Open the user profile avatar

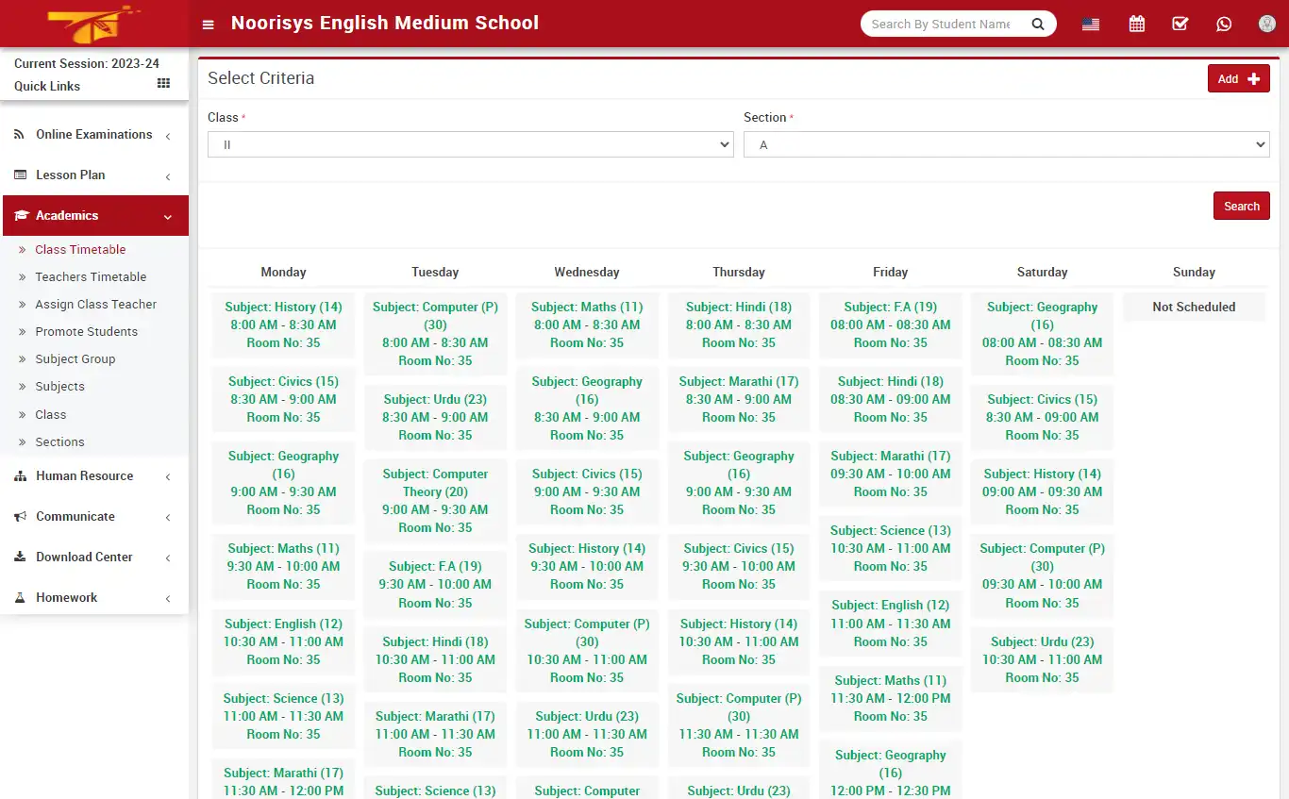(x=1266, y=23)
